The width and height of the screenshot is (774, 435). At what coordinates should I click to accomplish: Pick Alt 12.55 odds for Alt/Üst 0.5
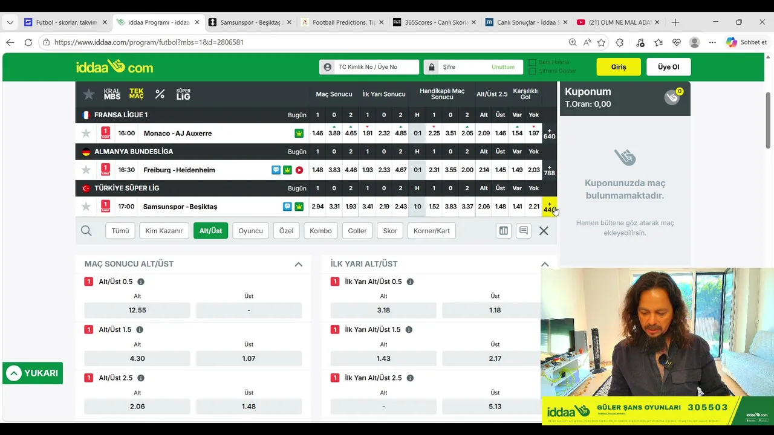137,310
